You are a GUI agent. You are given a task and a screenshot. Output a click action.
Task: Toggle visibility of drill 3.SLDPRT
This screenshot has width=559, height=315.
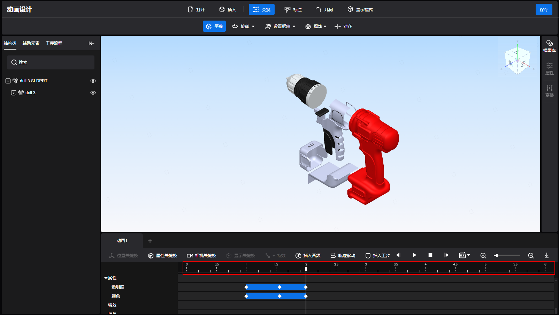(93, 81)
